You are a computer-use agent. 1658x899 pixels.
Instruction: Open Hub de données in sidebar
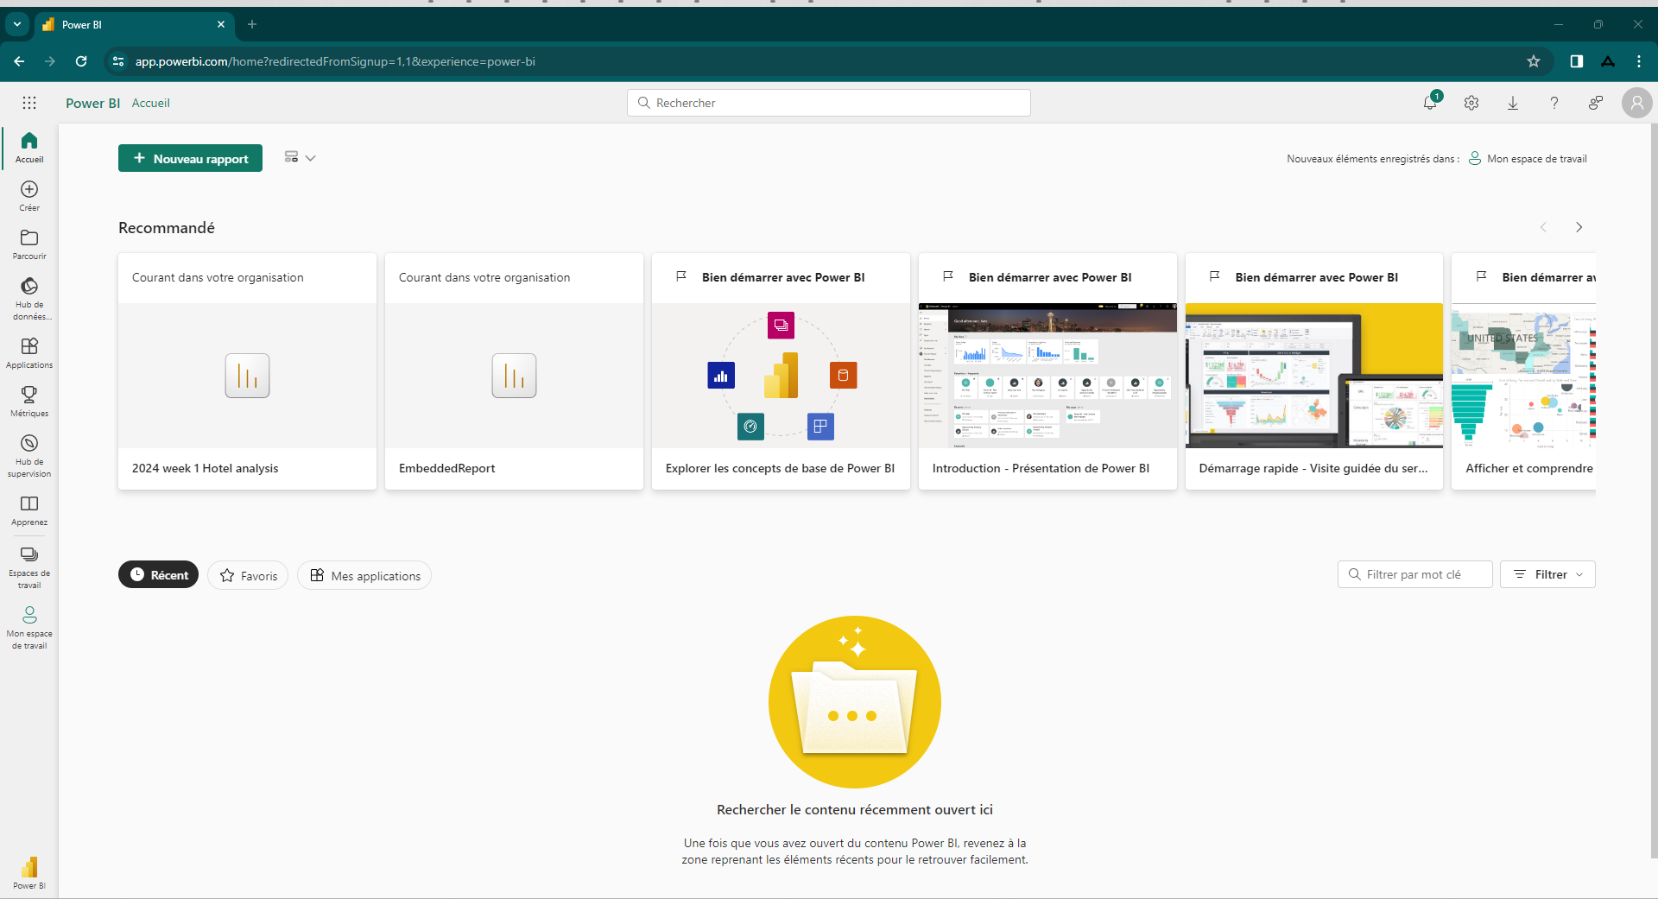click(x=29, y=298)
